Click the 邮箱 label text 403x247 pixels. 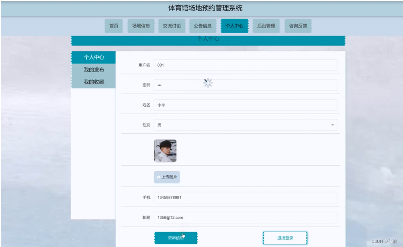[146, 217]
